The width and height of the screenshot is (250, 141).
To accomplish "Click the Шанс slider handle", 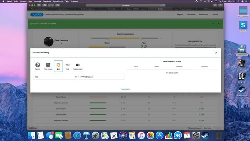I will click(x=107, y=47).
